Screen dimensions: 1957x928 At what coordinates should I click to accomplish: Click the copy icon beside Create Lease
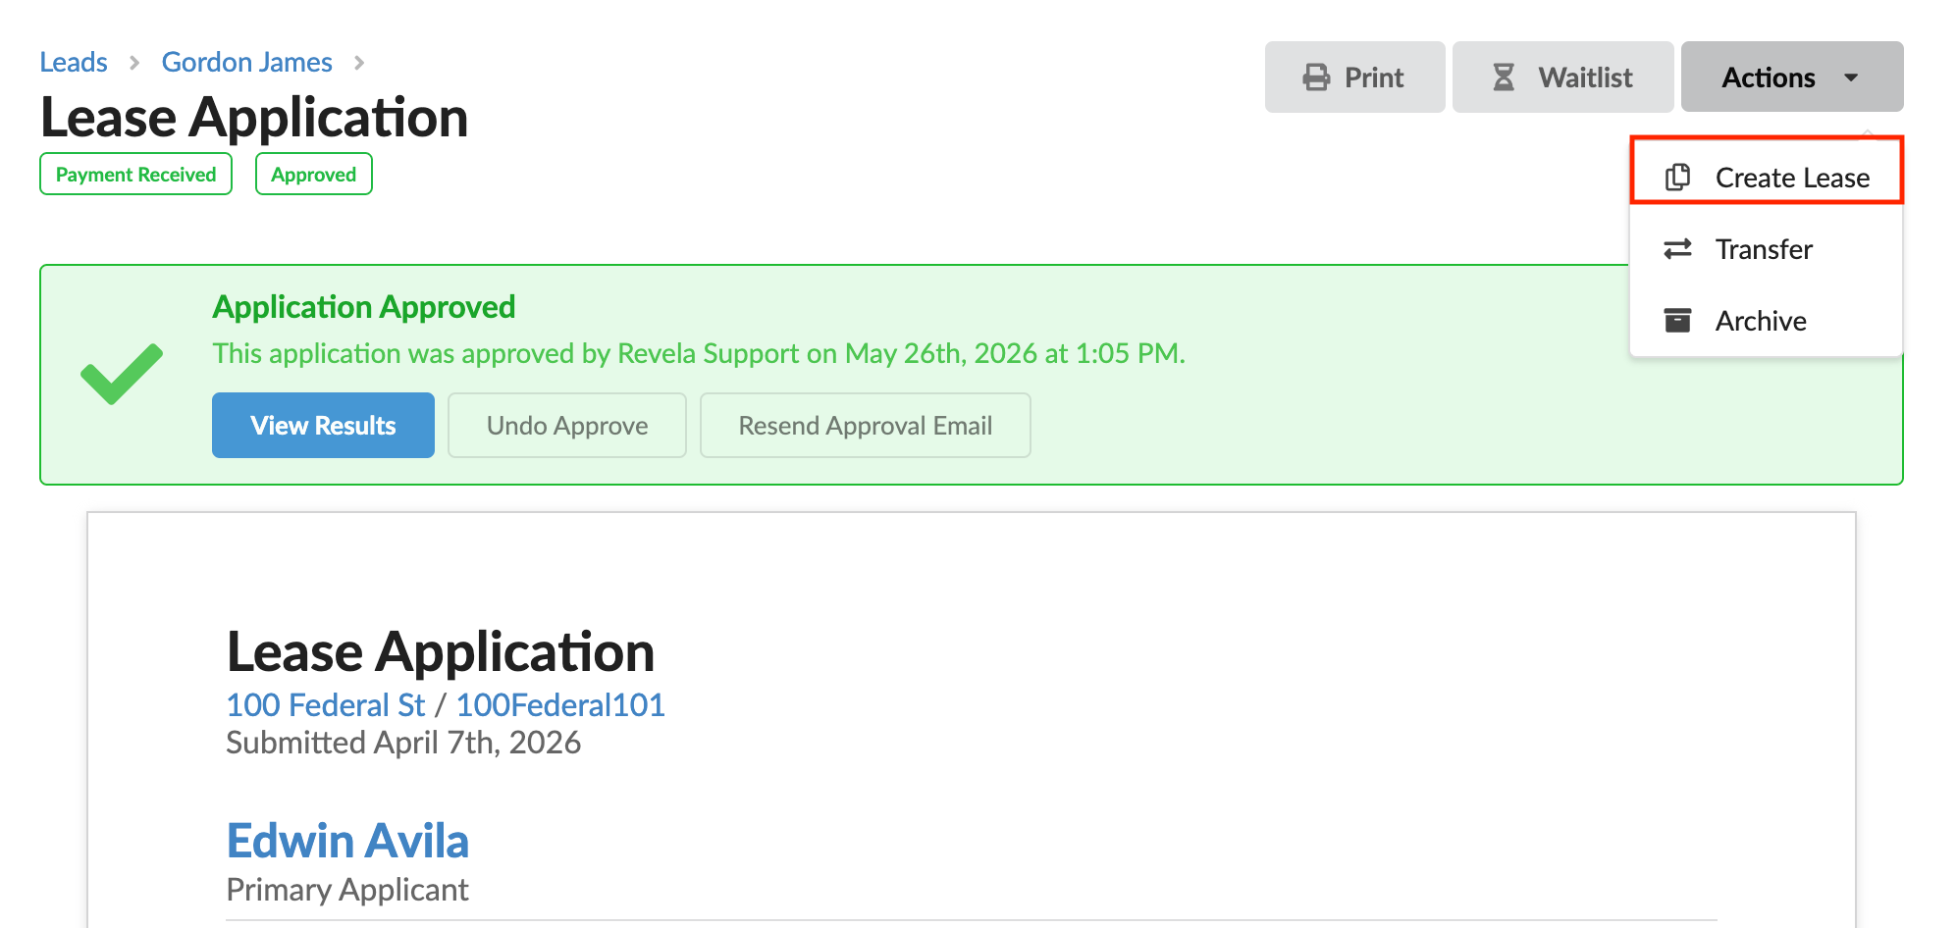(1678, 177)
